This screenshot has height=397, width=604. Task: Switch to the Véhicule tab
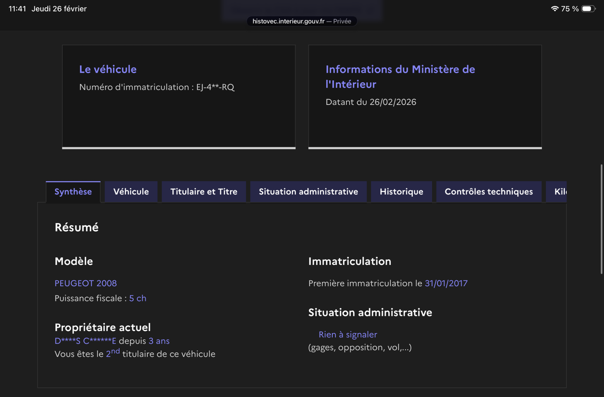(x=131, y=191)
